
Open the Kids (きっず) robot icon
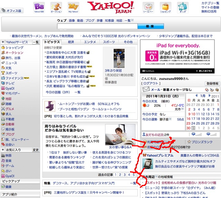point(183,8)
